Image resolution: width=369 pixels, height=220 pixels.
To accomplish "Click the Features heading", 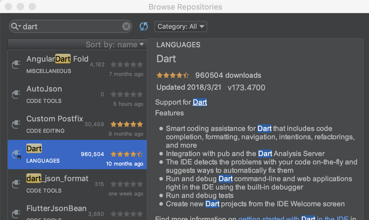I will pos(170,113).
